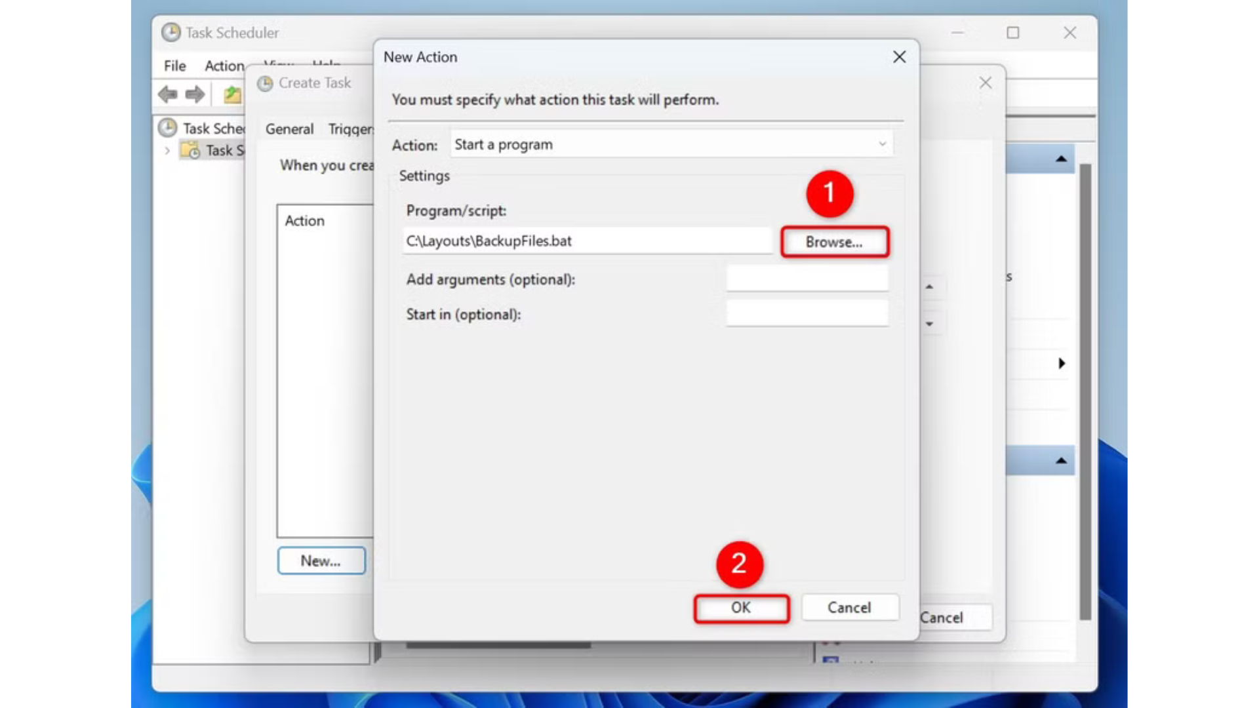Expand the Task Scheduler Library tree node
Screen dimensions: 1259x708
(167, 151)
